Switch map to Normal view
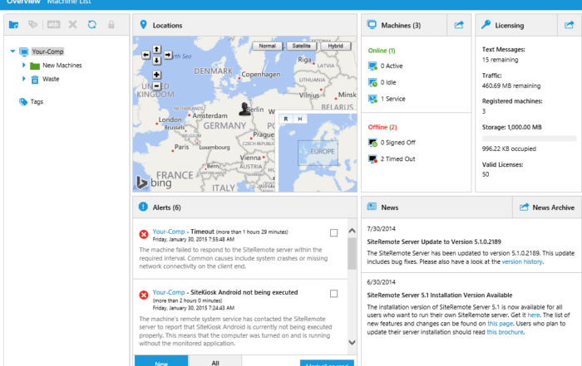 pos(267,46)
